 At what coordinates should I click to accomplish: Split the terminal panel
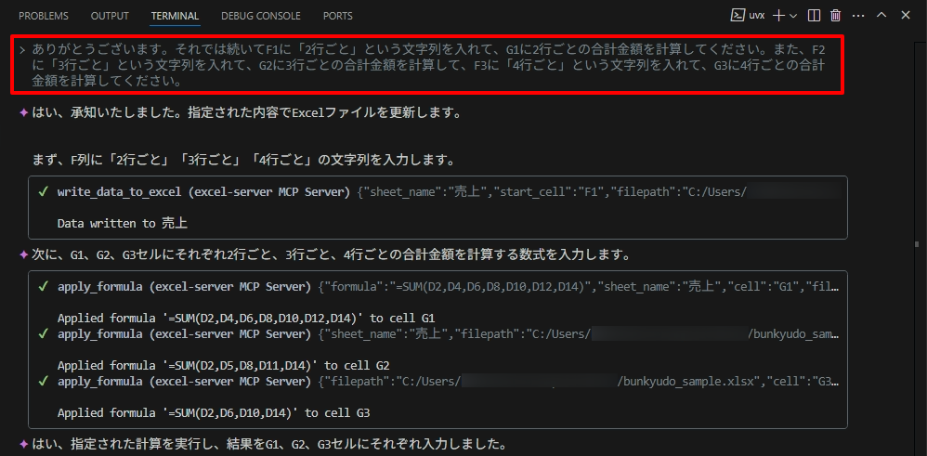pyautogui.click(x=814, y=16)
